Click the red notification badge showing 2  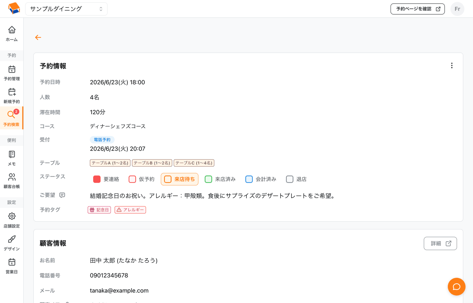pyautogui.click(x=16, y=112)
